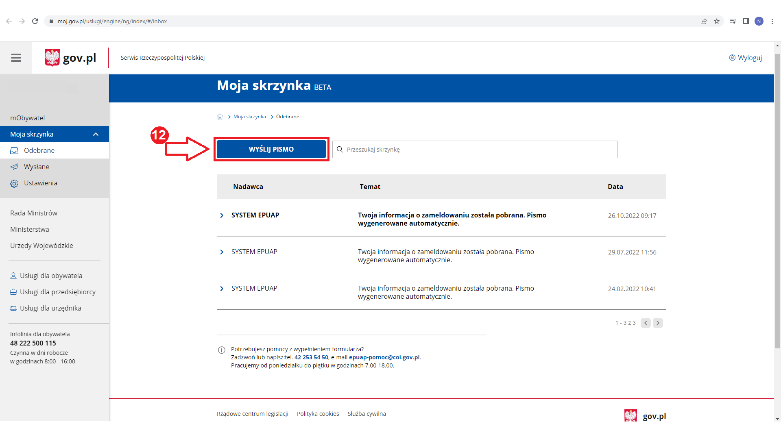This screenshot has width=781, height=439.
Task: Click the browser back arrow
Action: (x=9, y=21)
